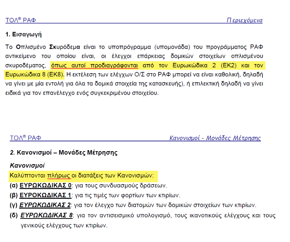The image size is (290, 242).
Task: Click highlighted 'οι διατάξεις των Κανονισμών:'
Action: click(113, 175)
